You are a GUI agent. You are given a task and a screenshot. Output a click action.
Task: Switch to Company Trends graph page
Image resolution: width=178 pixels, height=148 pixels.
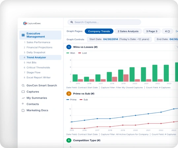[99, 31]
